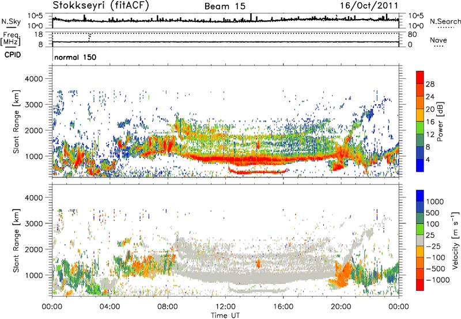Click the 'N.Search' legend label

pos(445,21)
